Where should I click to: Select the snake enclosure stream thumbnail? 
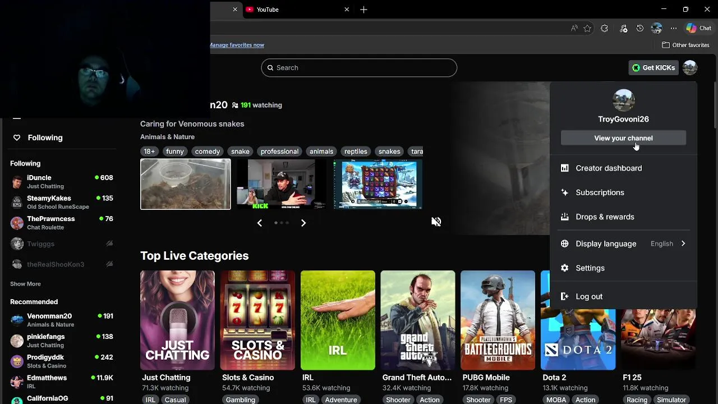[x=185, y=184]
